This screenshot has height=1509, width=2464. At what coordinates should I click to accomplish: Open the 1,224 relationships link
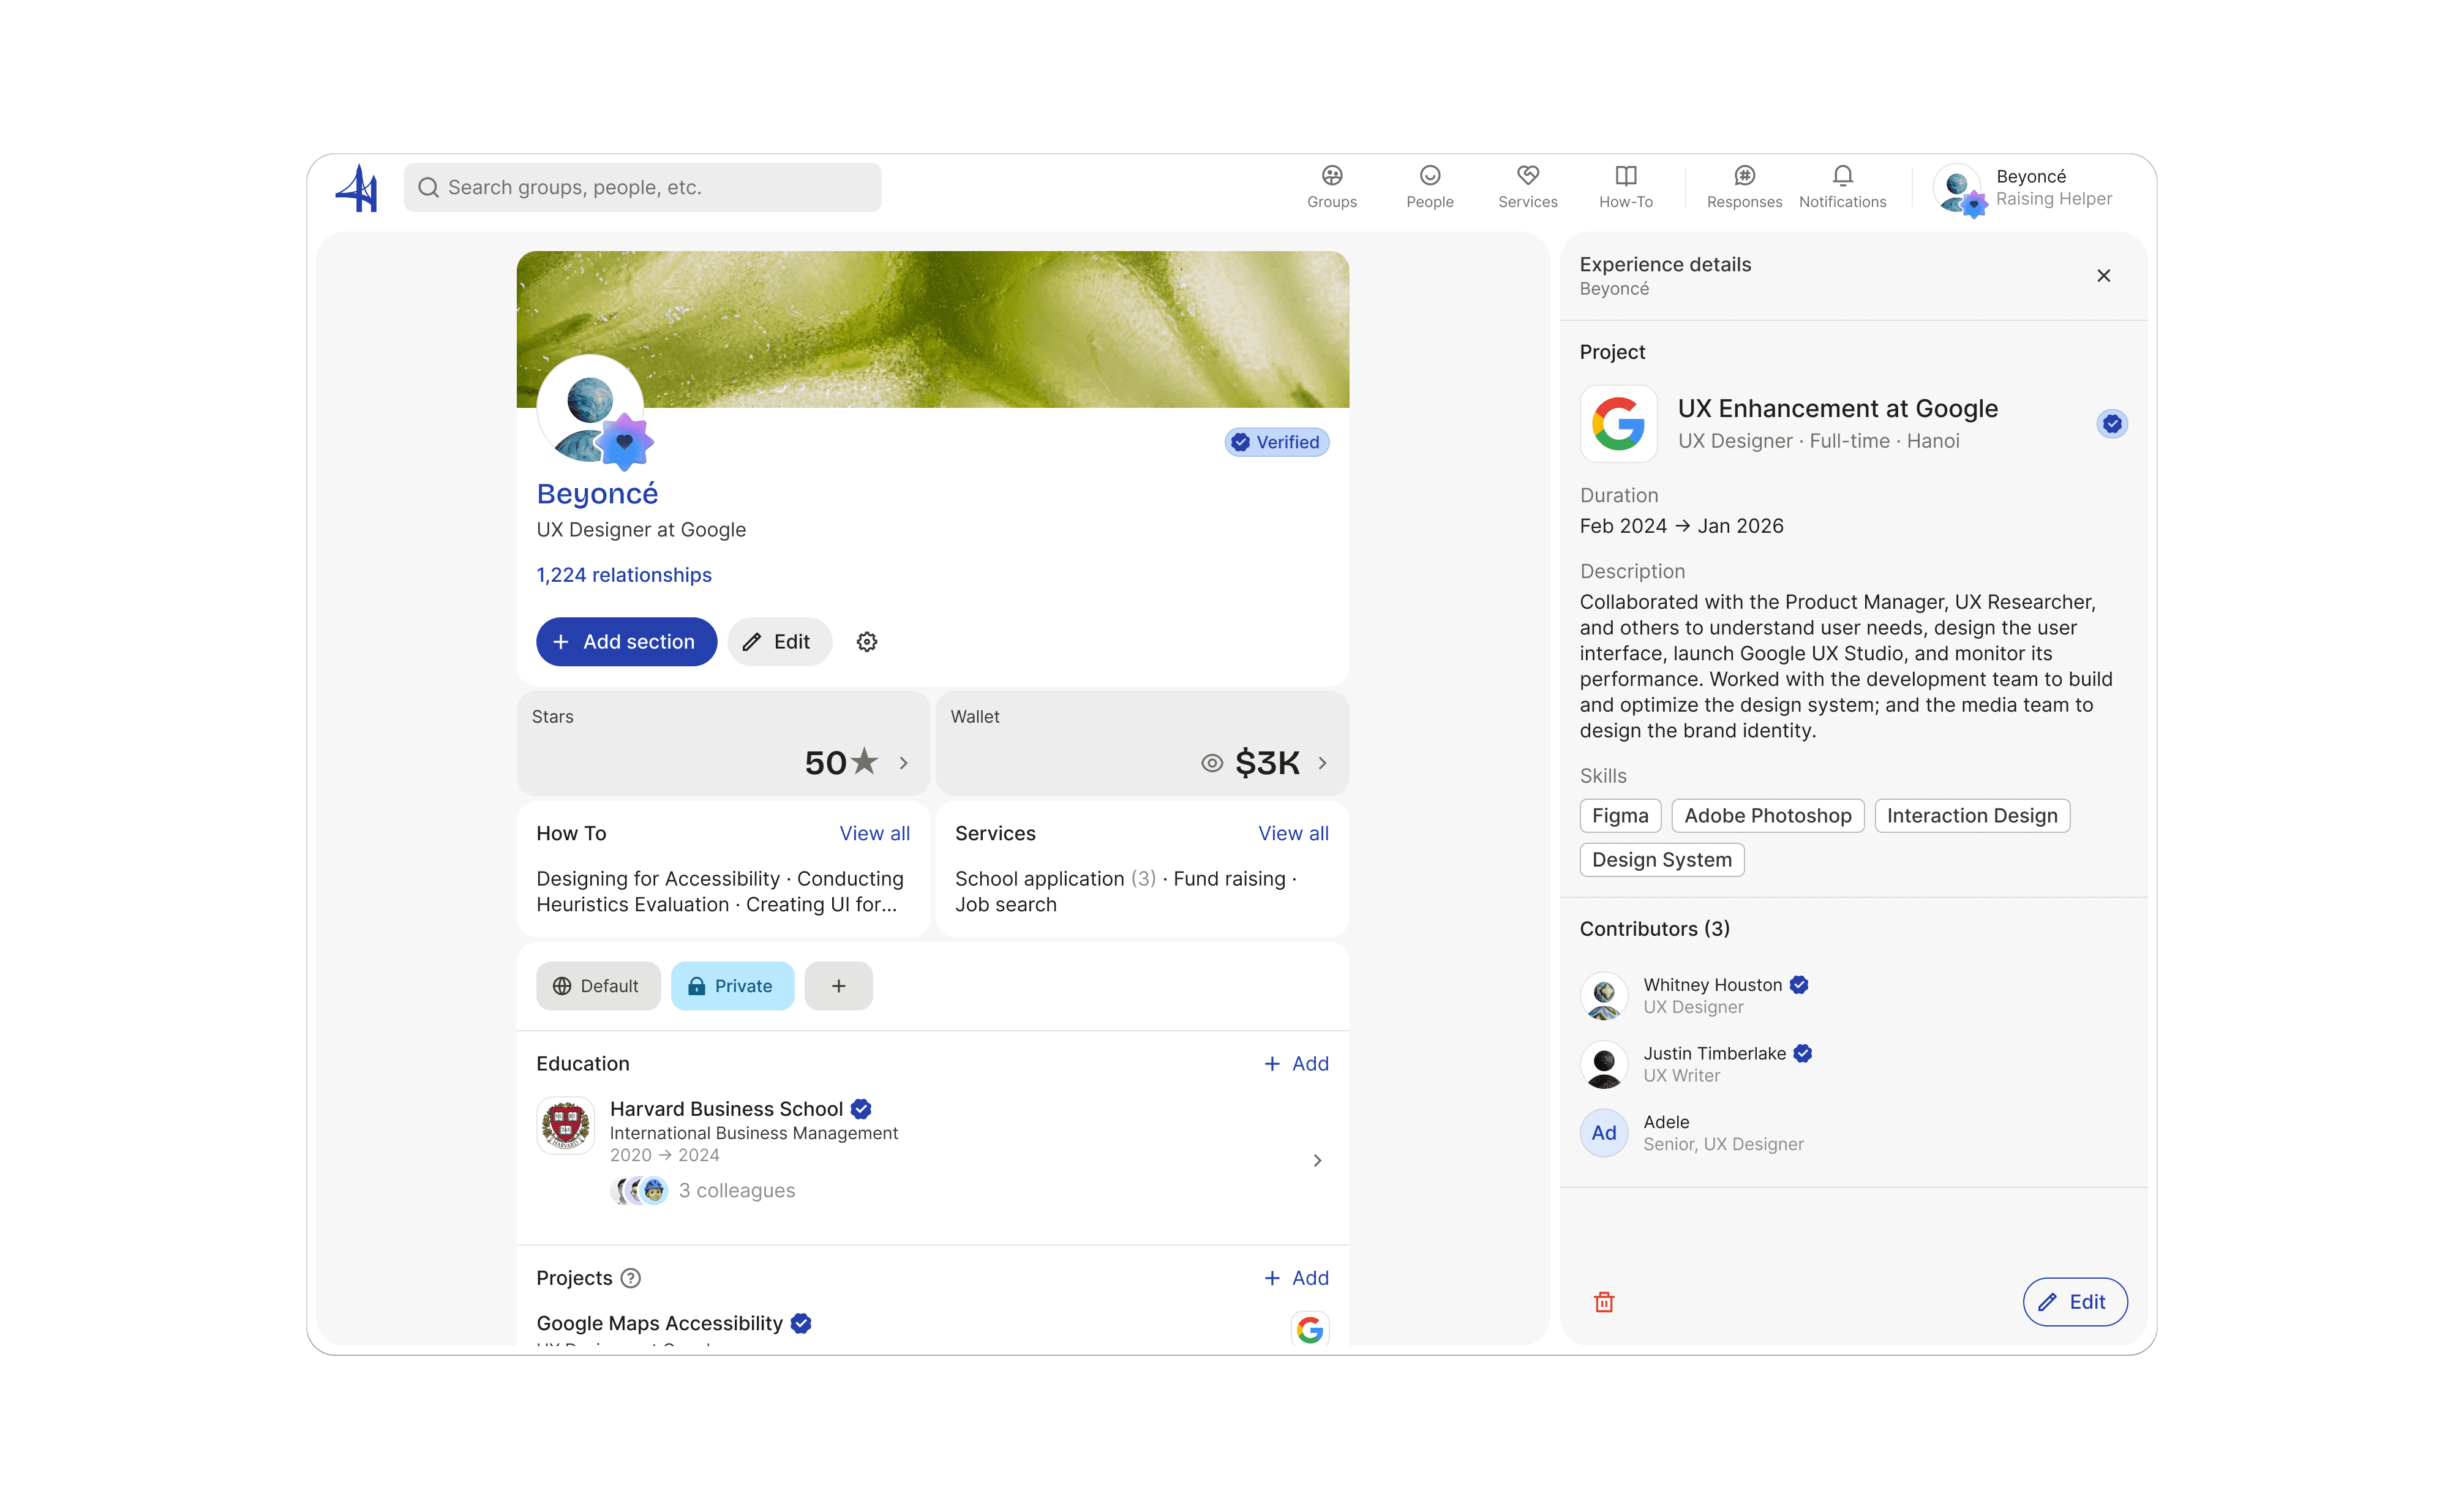tap(624, 575)
